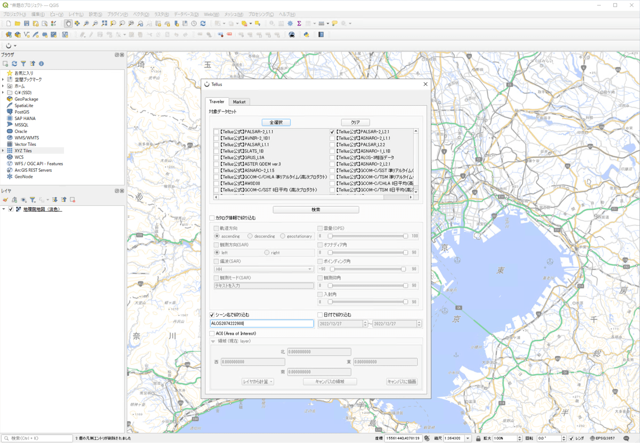Click the Zoom Out magnifier tool
The height and width of the screenshot is (443, 640).
click(95, 23)
